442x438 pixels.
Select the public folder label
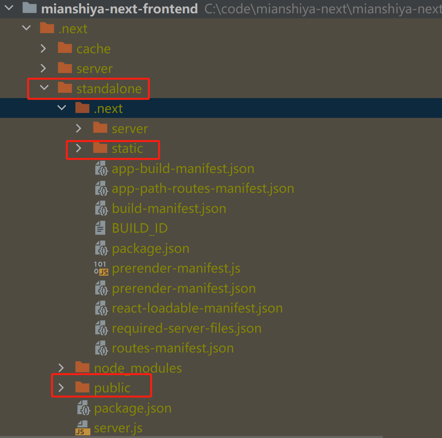click(112, 388)
